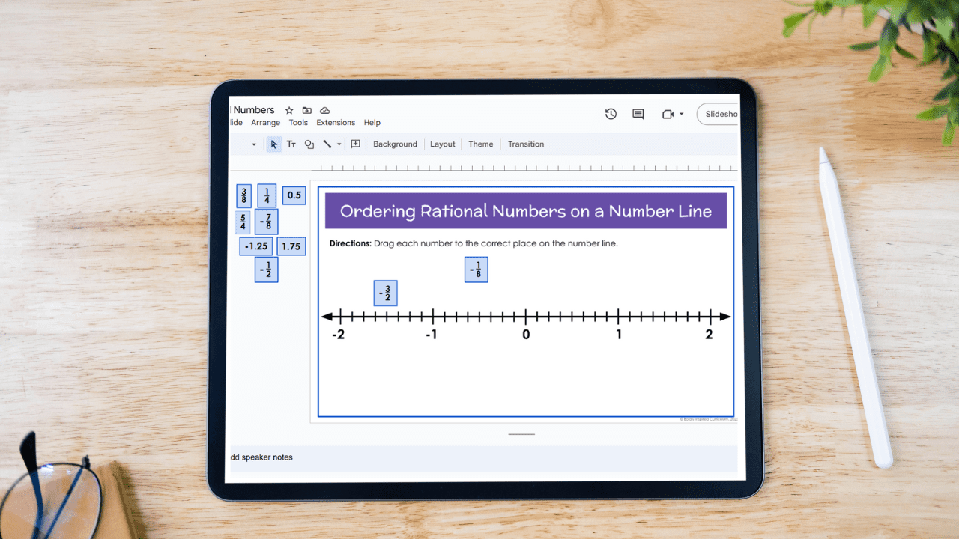Insert a text box with the Tt icon
This screenshot has width=959, height=539.
291,144
